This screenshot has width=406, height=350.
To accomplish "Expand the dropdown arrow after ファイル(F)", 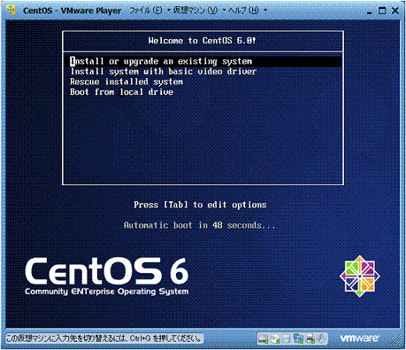I will tap(169, 11).
